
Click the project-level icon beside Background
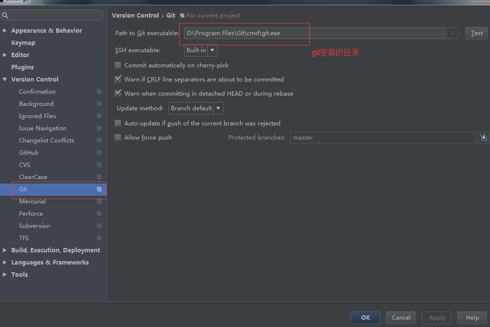99,104
